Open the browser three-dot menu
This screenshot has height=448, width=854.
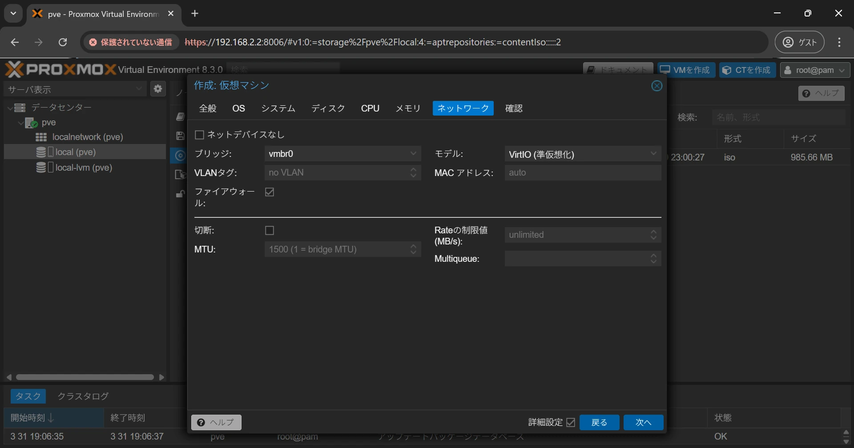tap(839, 42)
